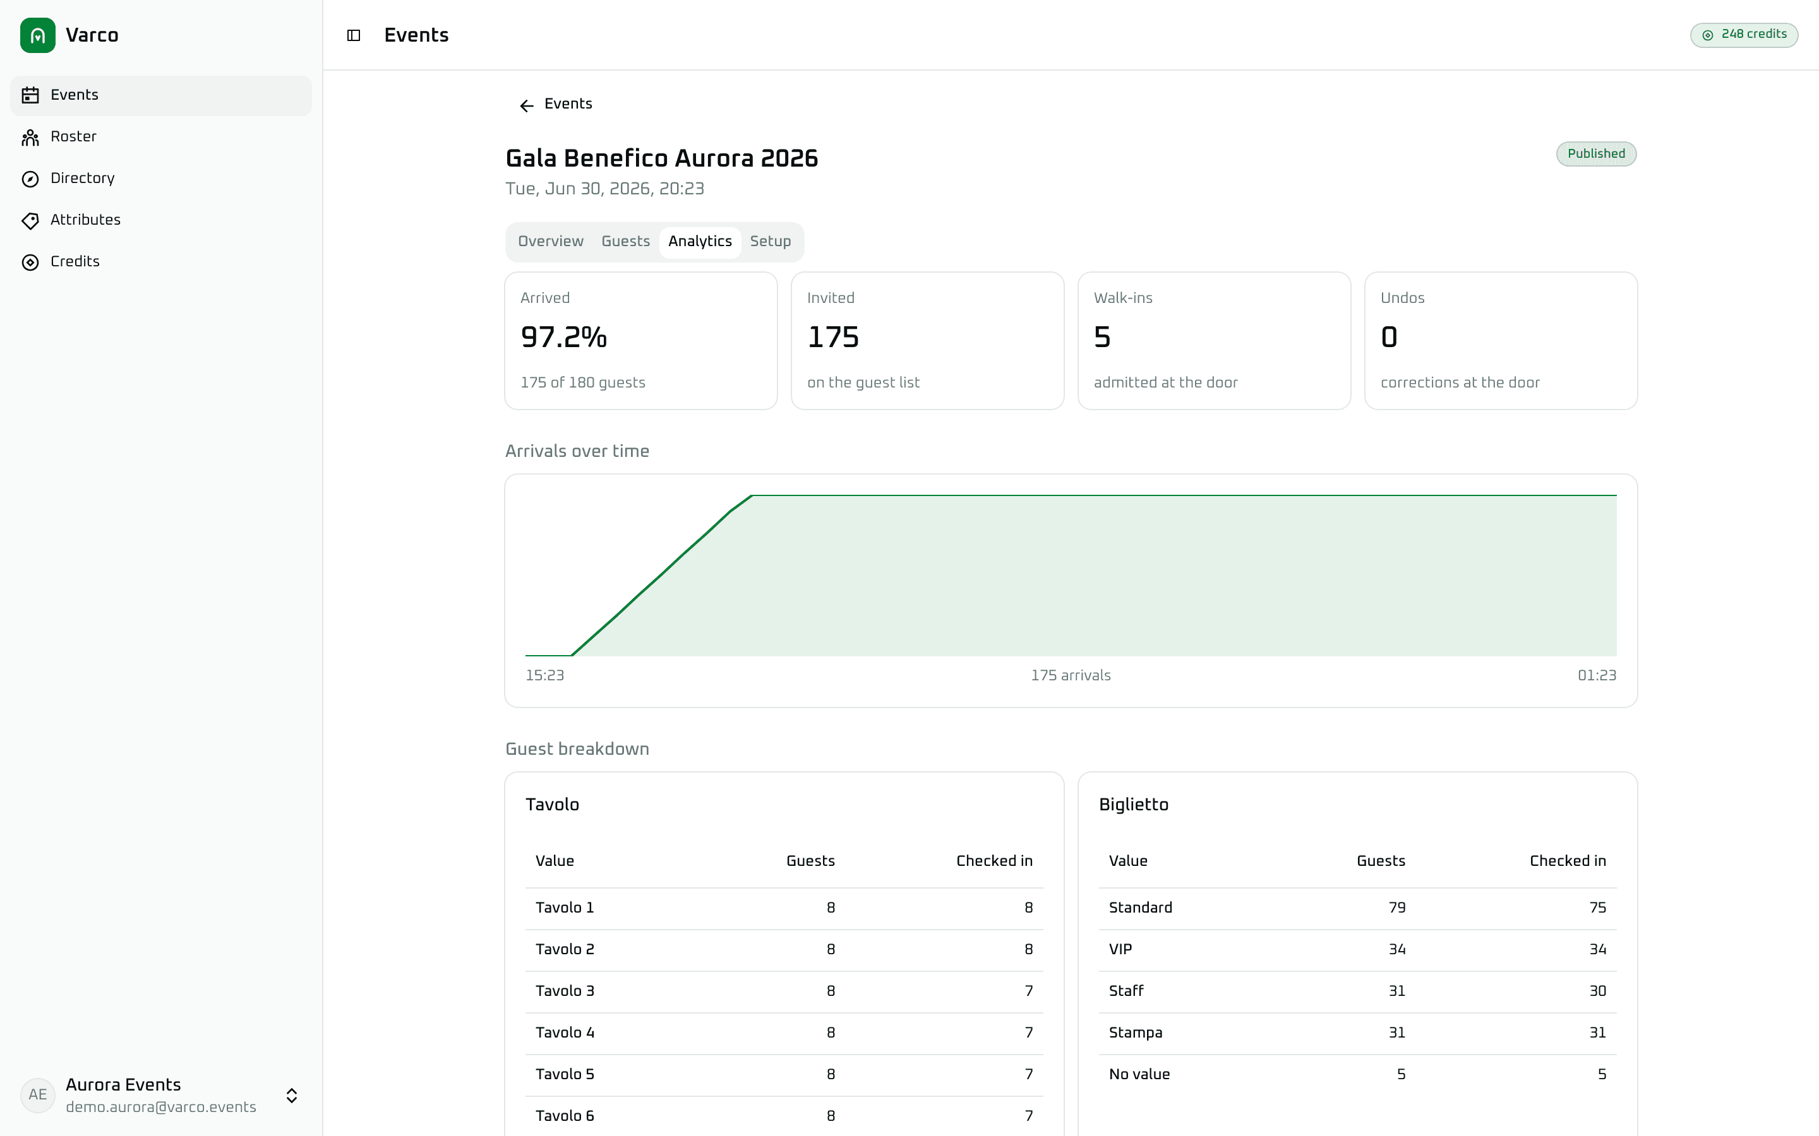Viewport: 1819px width, 1136px height.
Task: Select the Analytics tab
Action: (x=700, y=241)
